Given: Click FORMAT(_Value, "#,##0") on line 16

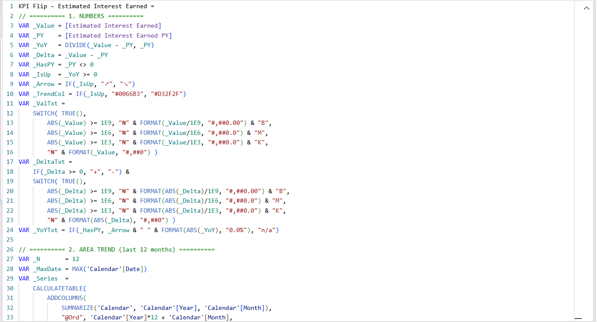Looking at the screenshot, I should (110, 152).
